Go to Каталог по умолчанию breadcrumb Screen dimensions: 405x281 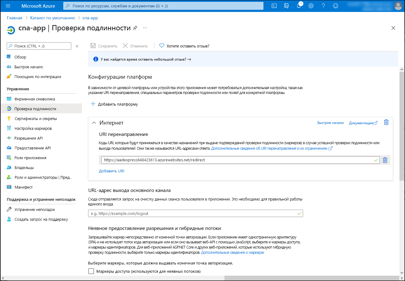(x=53, y=18)
